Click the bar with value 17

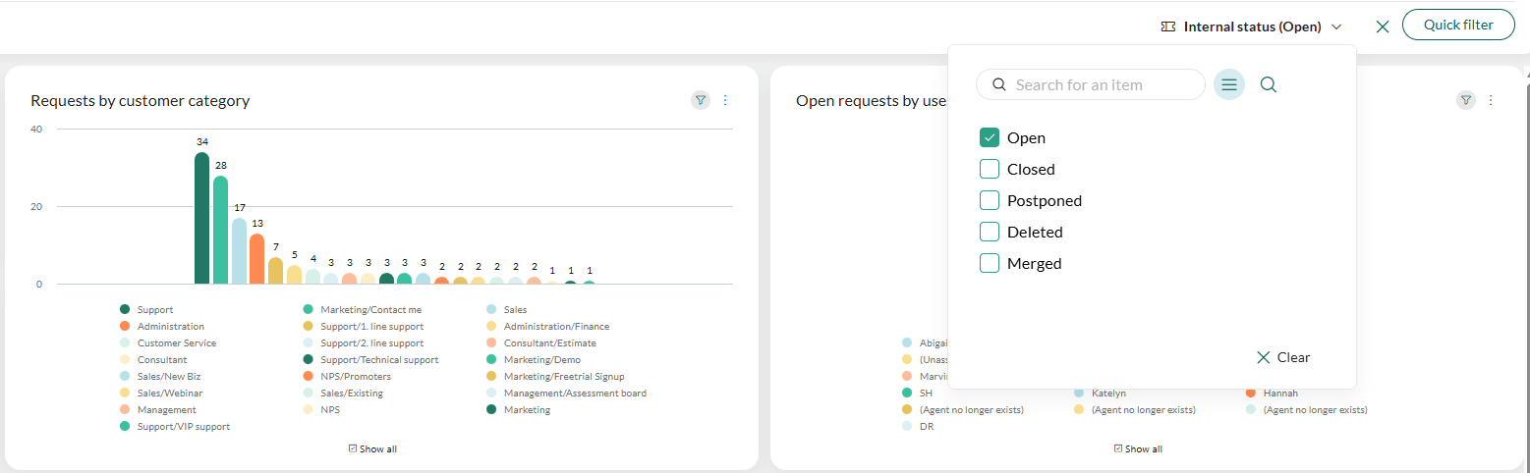coord(239,251)
